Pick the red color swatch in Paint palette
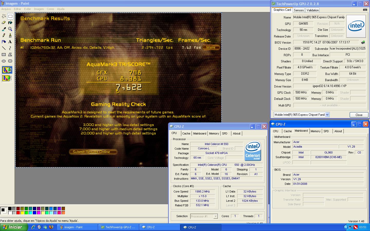 point(18,213)
